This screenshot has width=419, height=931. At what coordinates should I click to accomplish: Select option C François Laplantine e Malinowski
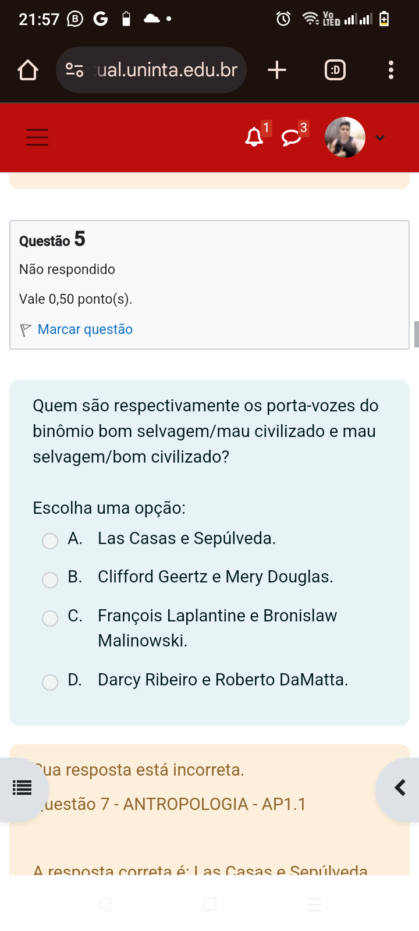point(50,618)
